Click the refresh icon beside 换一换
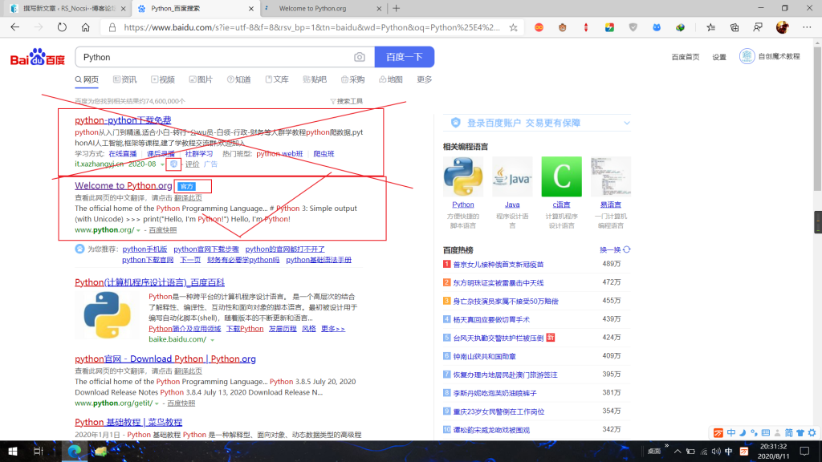Image resolution: width=822 pixels, height=462 pixels. pyautogui.click(x=627, y=250)
